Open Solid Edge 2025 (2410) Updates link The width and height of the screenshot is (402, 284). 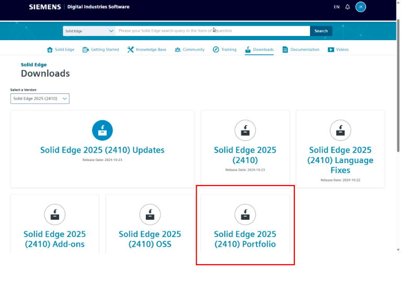[102, 150]
